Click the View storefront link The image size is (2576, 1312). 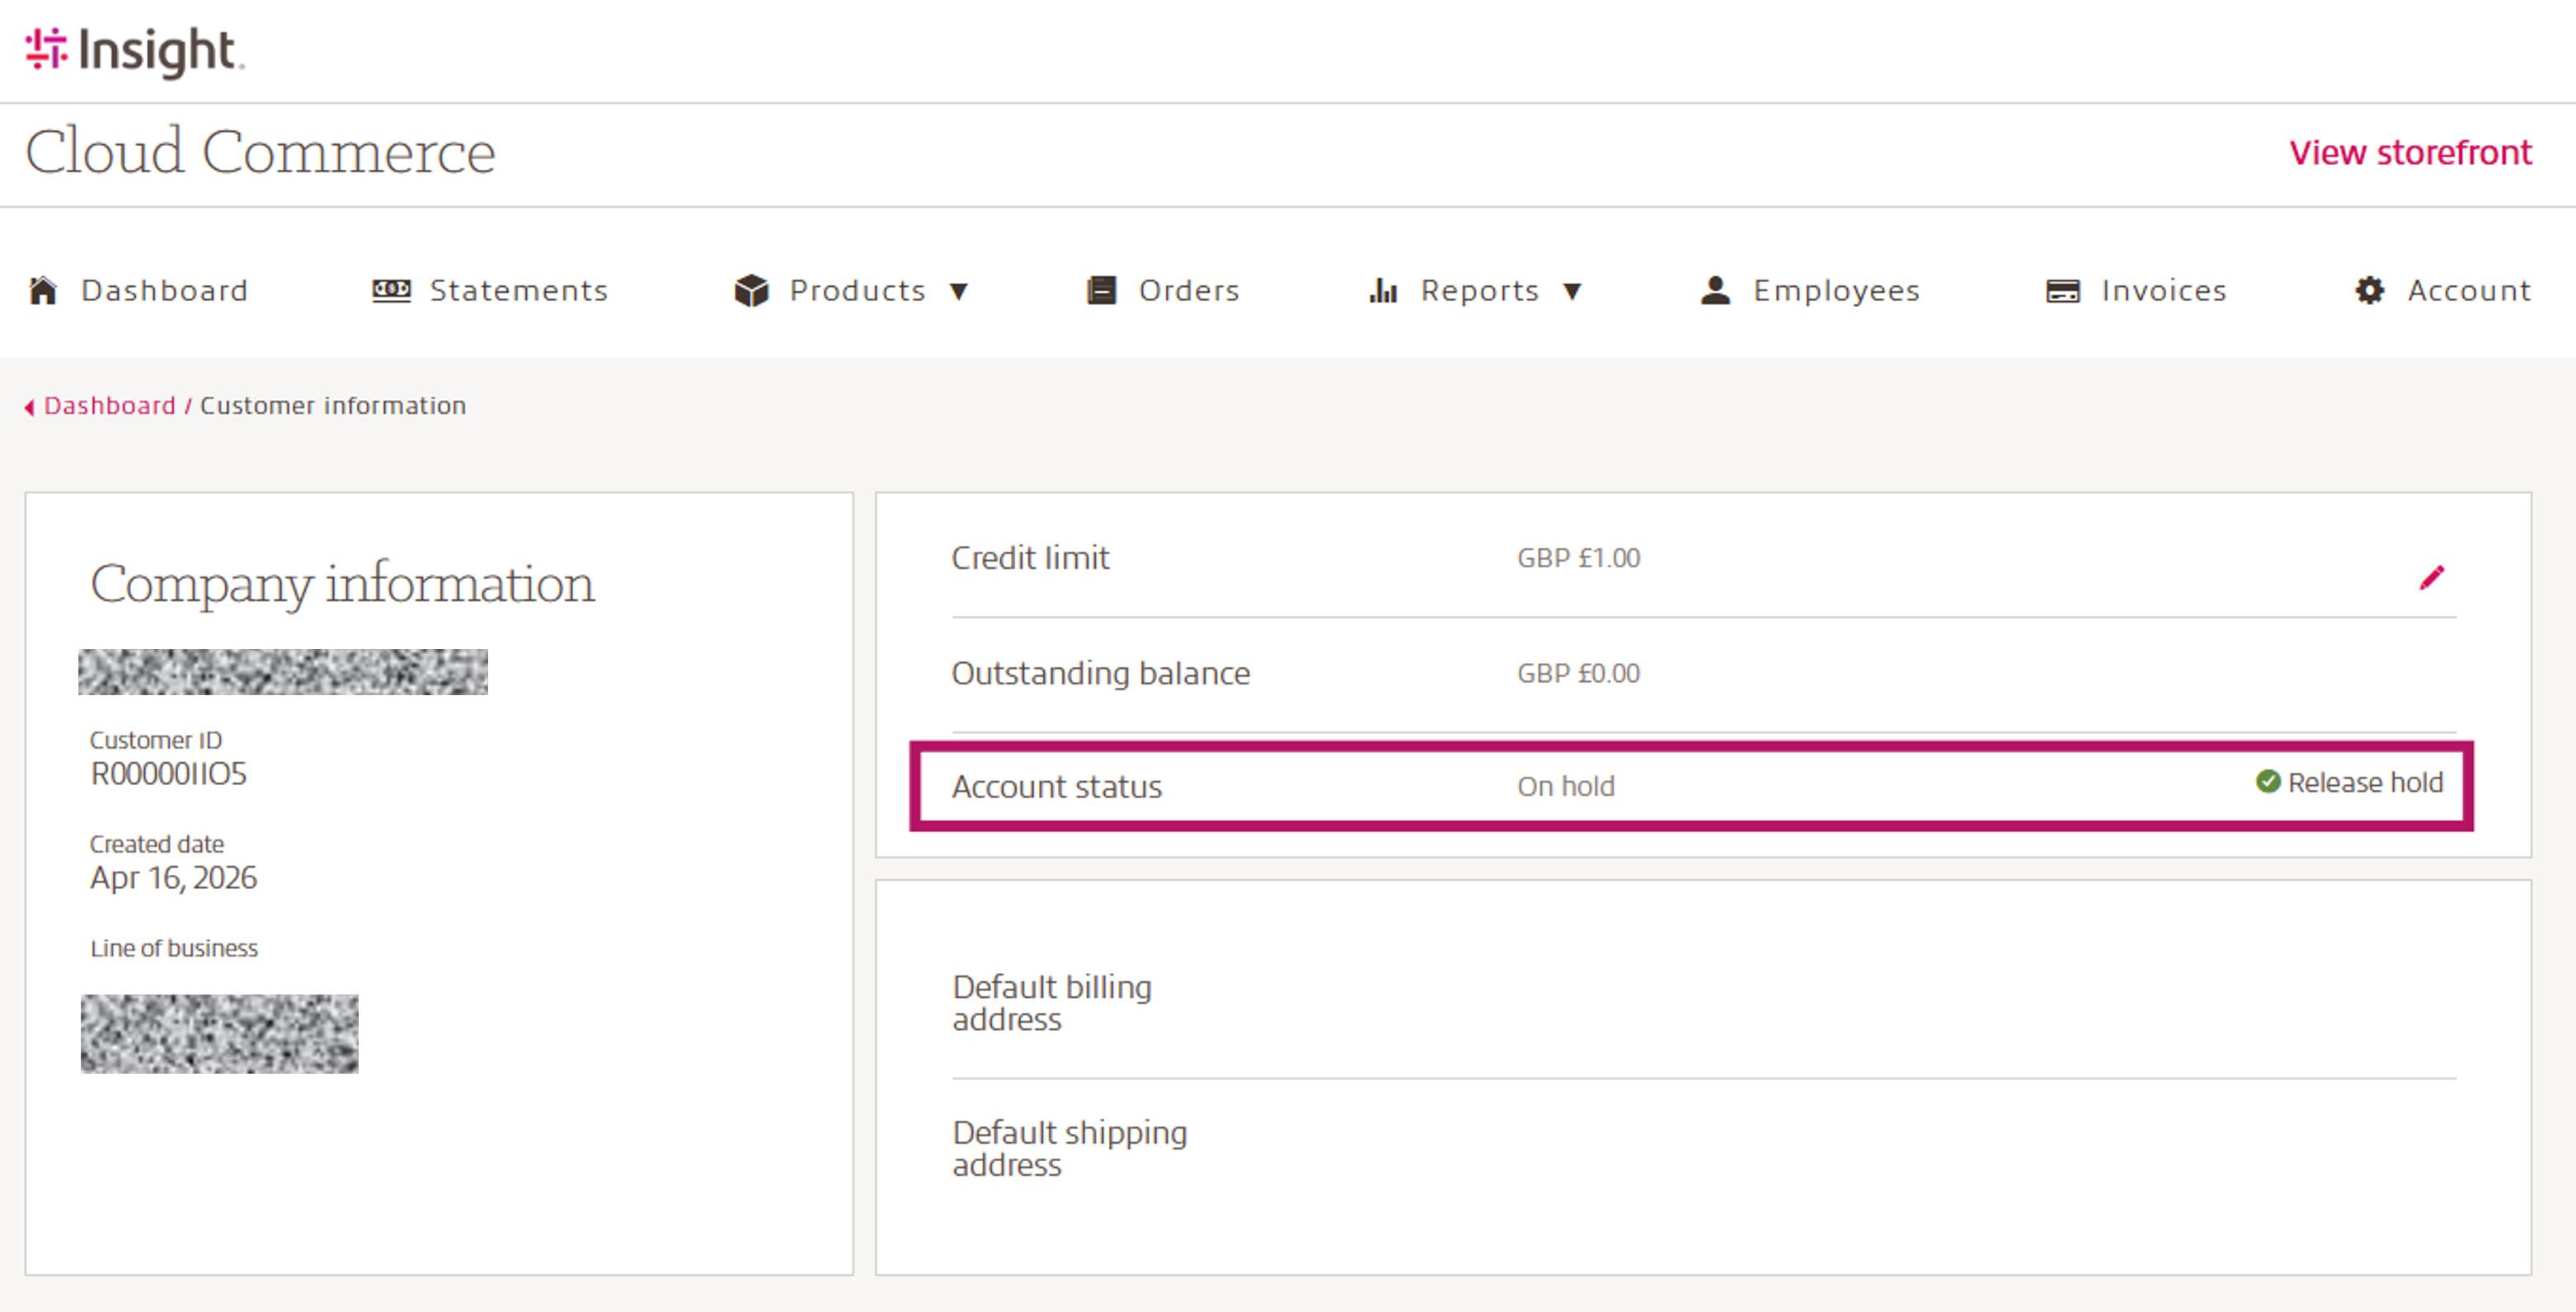tap(2410, 152)
